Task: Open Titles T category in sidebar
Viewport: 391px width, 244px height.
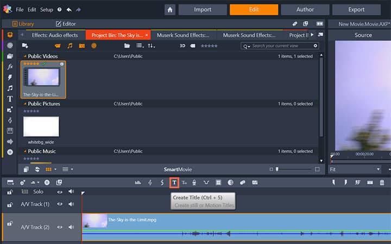Action: tap(10, 99)
